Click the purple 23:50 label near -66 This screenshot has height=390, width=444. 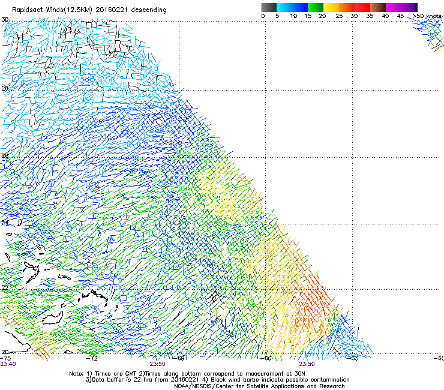tap(307, 364)
